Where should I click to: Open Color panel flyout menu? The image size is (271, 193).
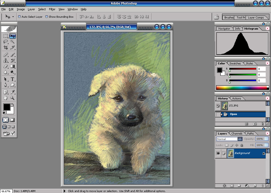(267, 63)
